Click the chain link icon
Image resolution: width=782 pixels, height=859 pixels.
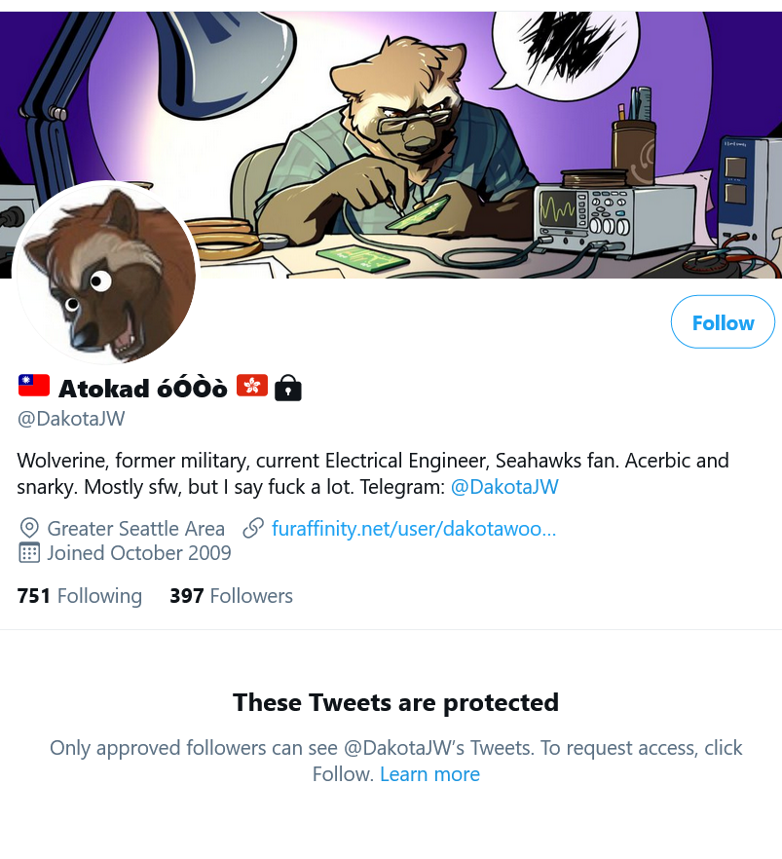[253, 528]
